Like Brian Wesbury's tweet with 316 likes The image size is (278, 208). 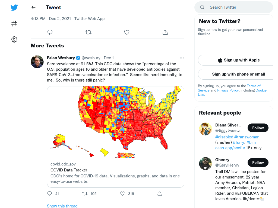(x=122, y=194)
